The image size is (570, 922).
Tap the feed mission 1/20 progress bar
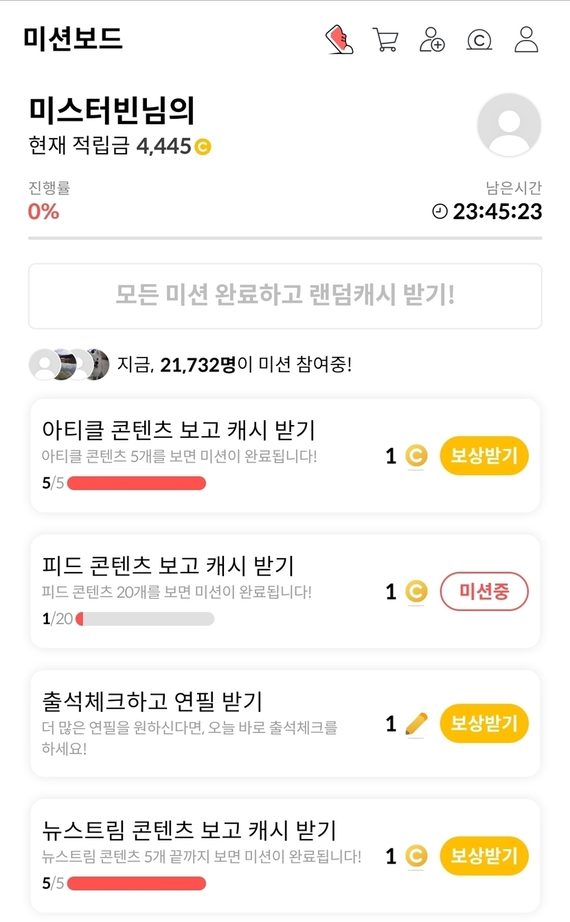pos(144,619)
